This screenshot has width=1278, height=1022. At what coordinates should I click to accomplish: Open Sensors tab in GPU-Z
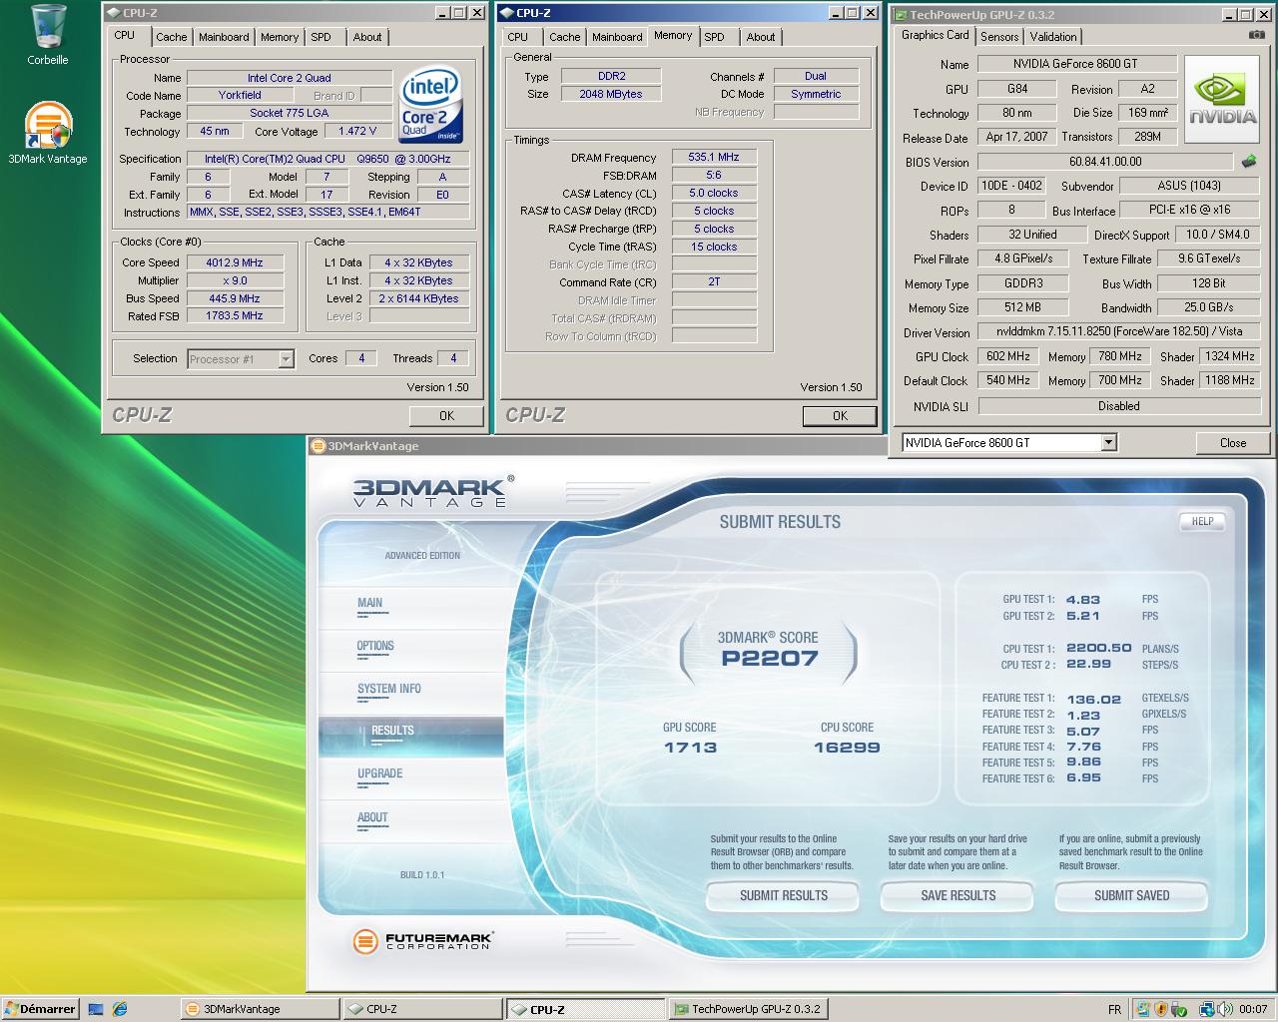(x=999, y=37)
